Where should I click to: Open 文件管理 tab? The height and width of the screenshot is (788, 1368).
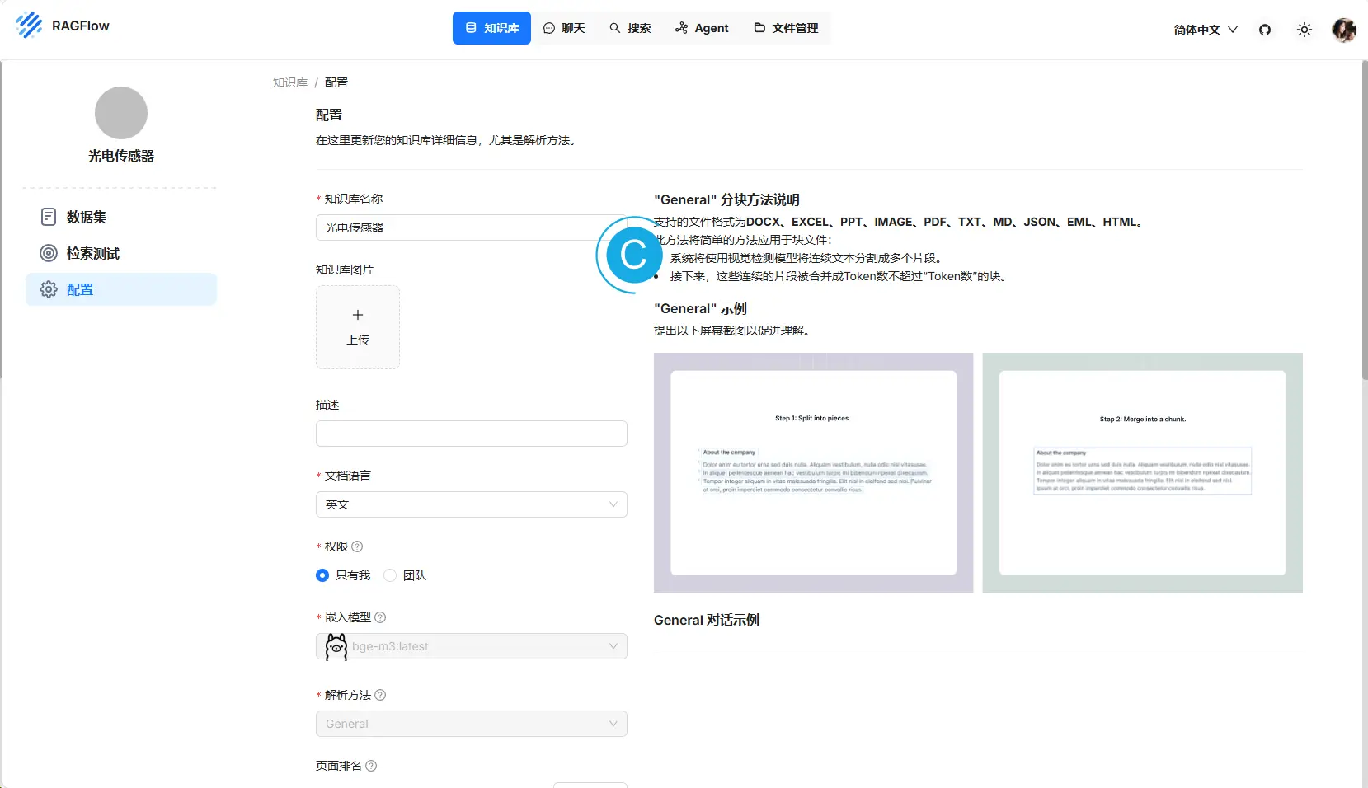pyautogui.click(x=786, y=28)
